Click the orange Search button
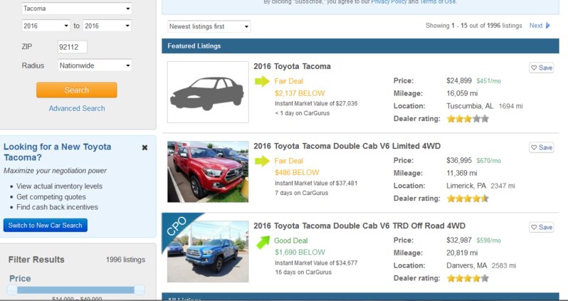The image size is (568, 301). (76, 90)
